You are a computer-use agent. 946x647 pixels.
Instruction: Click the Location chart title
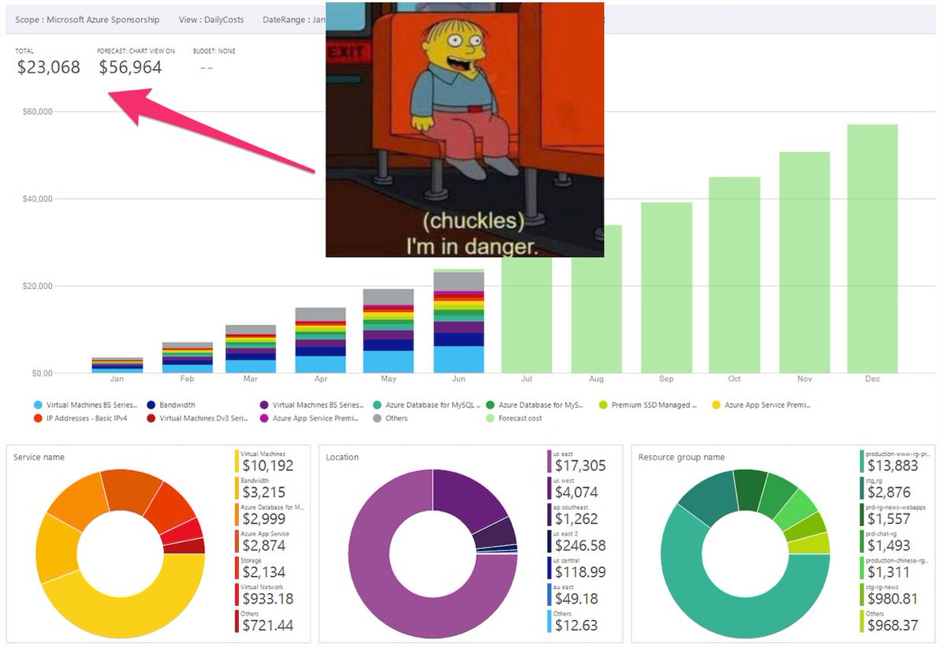(342, 458)
